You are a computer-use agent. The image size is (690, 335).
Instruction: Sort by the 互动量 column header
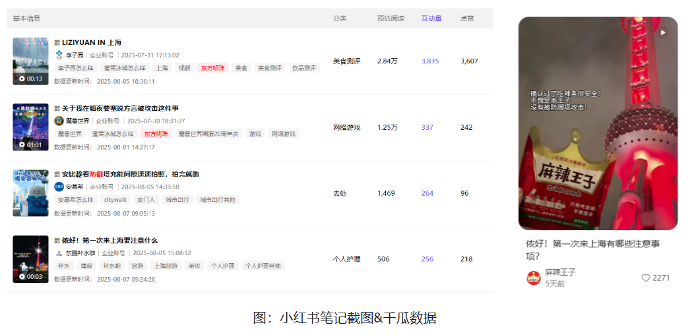point(431,18)
